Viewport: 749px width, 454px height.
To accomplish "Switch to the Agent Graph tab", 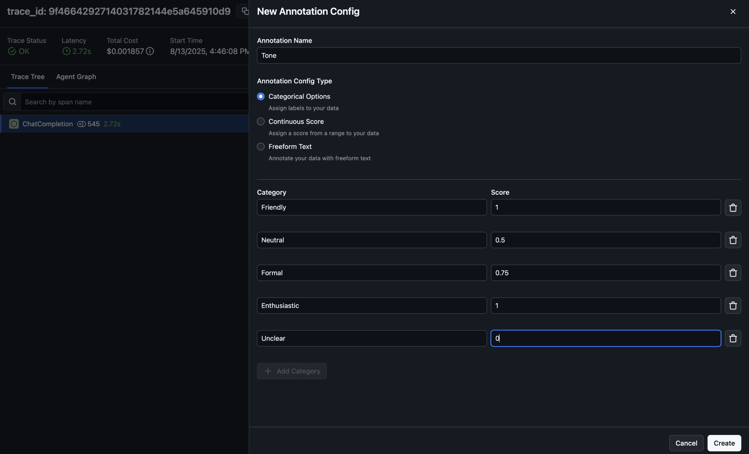I will (x=76, y=77).
